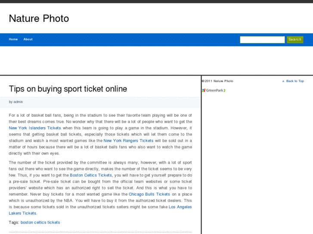Click the Back to Top link

(x=295, y=81)
